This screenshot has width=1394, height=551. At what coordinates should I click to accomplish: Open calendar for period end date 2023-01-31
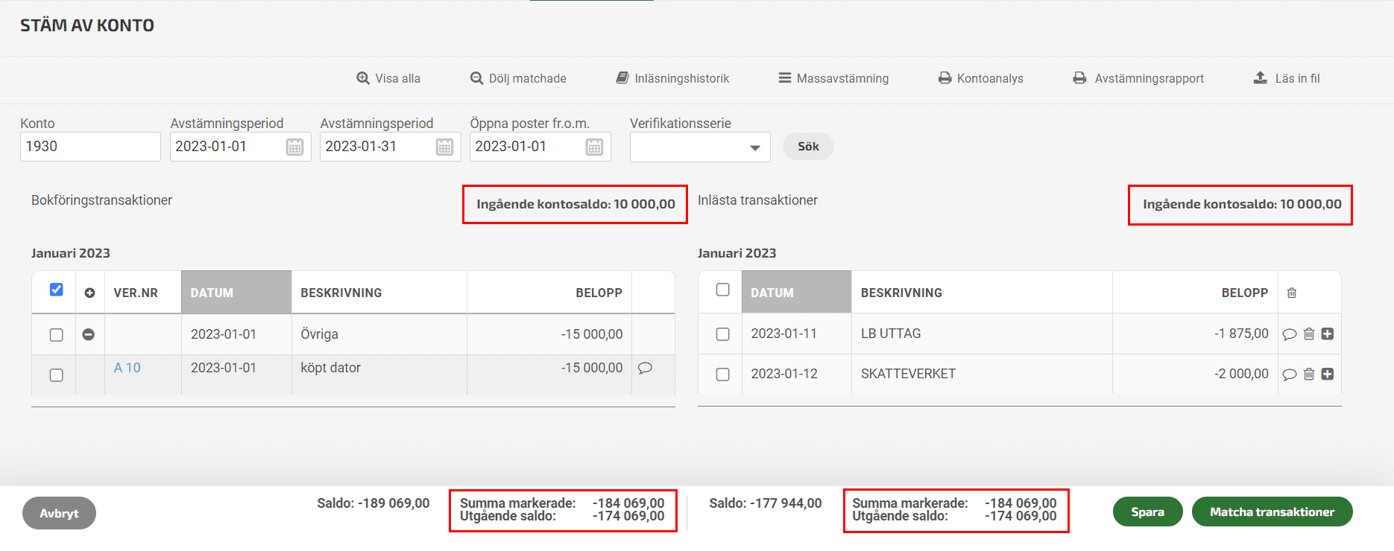click(x=445, y=147)
